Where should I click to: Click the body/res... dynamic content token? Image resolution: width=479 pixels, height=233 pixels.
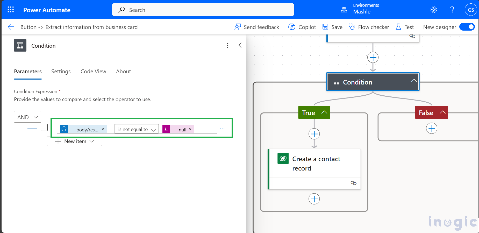[x=83, y=129]
